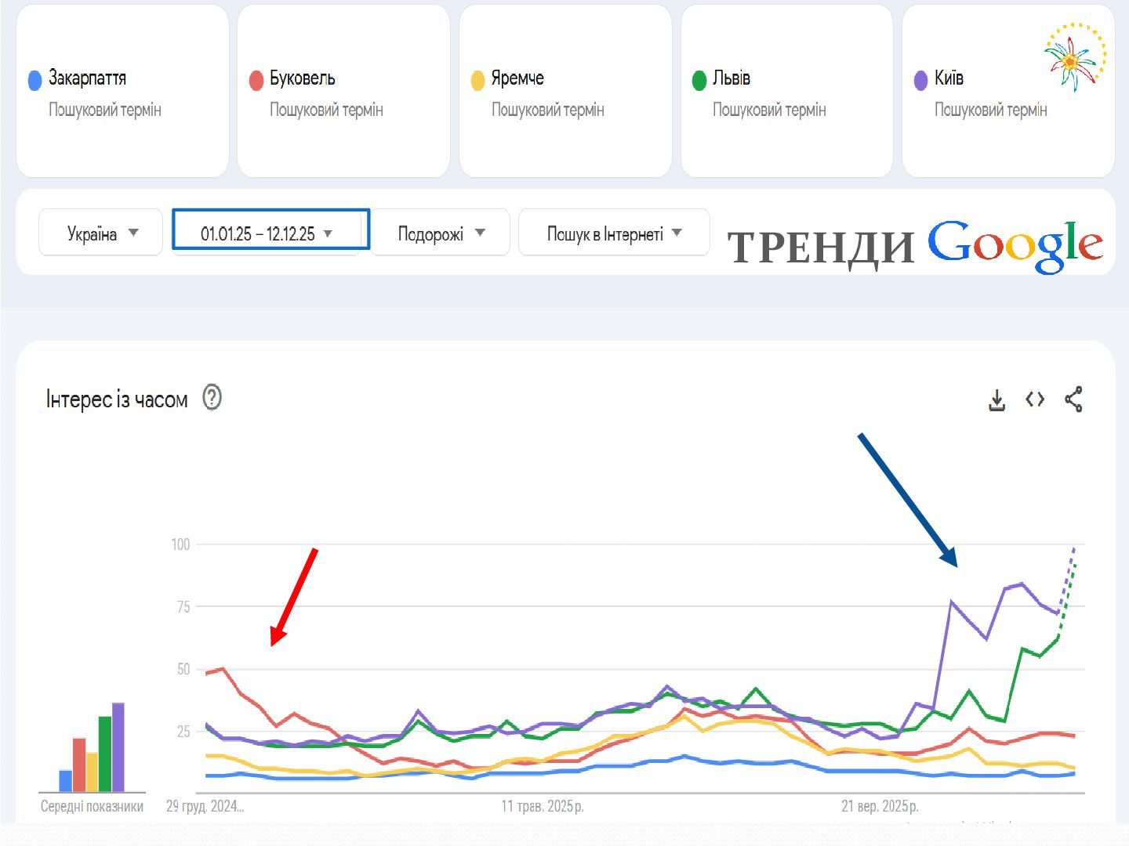
Task: Select the Закарпаття search term card
Action: pos(122,92)
